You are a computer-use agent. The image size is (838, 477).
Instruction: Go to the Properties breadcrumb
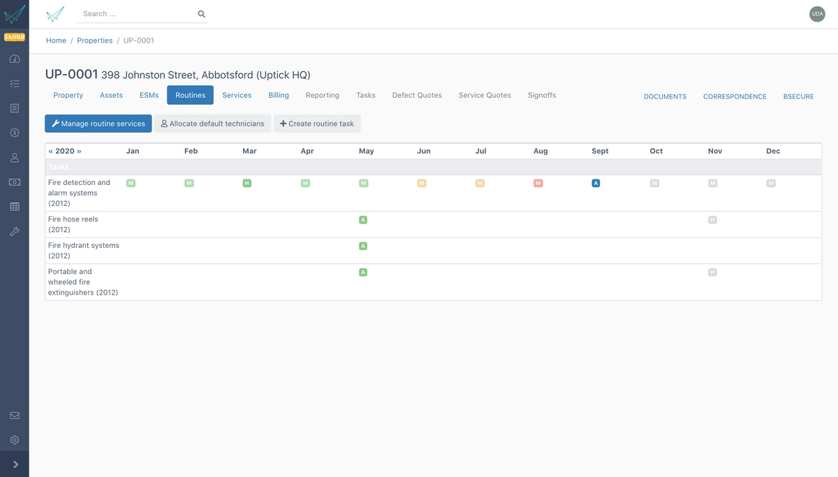coord(95,41)
